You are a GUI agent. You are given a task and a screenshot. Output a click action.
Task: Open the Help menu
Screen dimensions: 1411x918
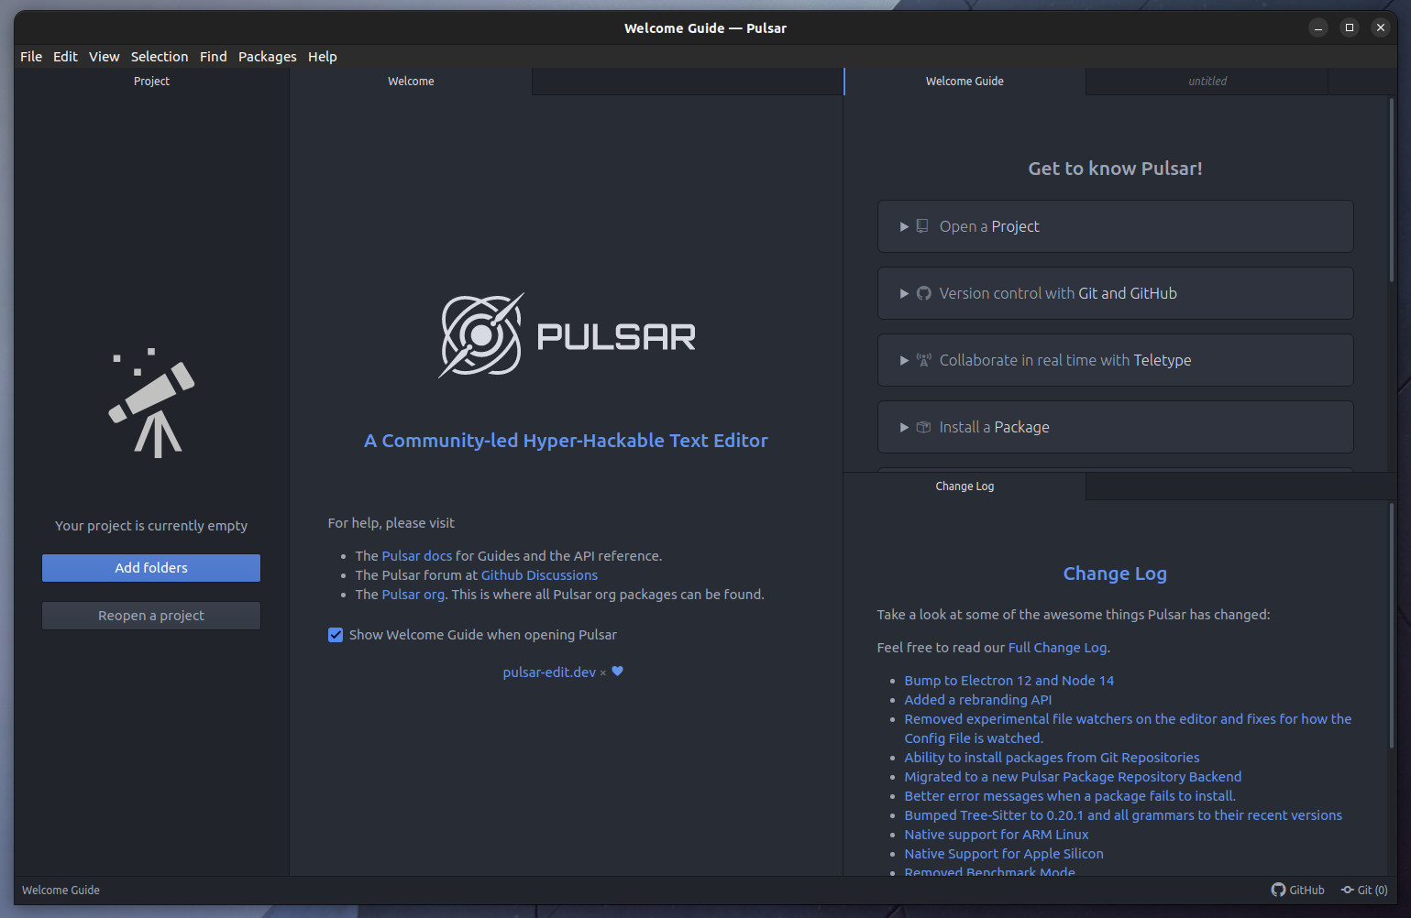pyautogui.click(x=322, y=57)
